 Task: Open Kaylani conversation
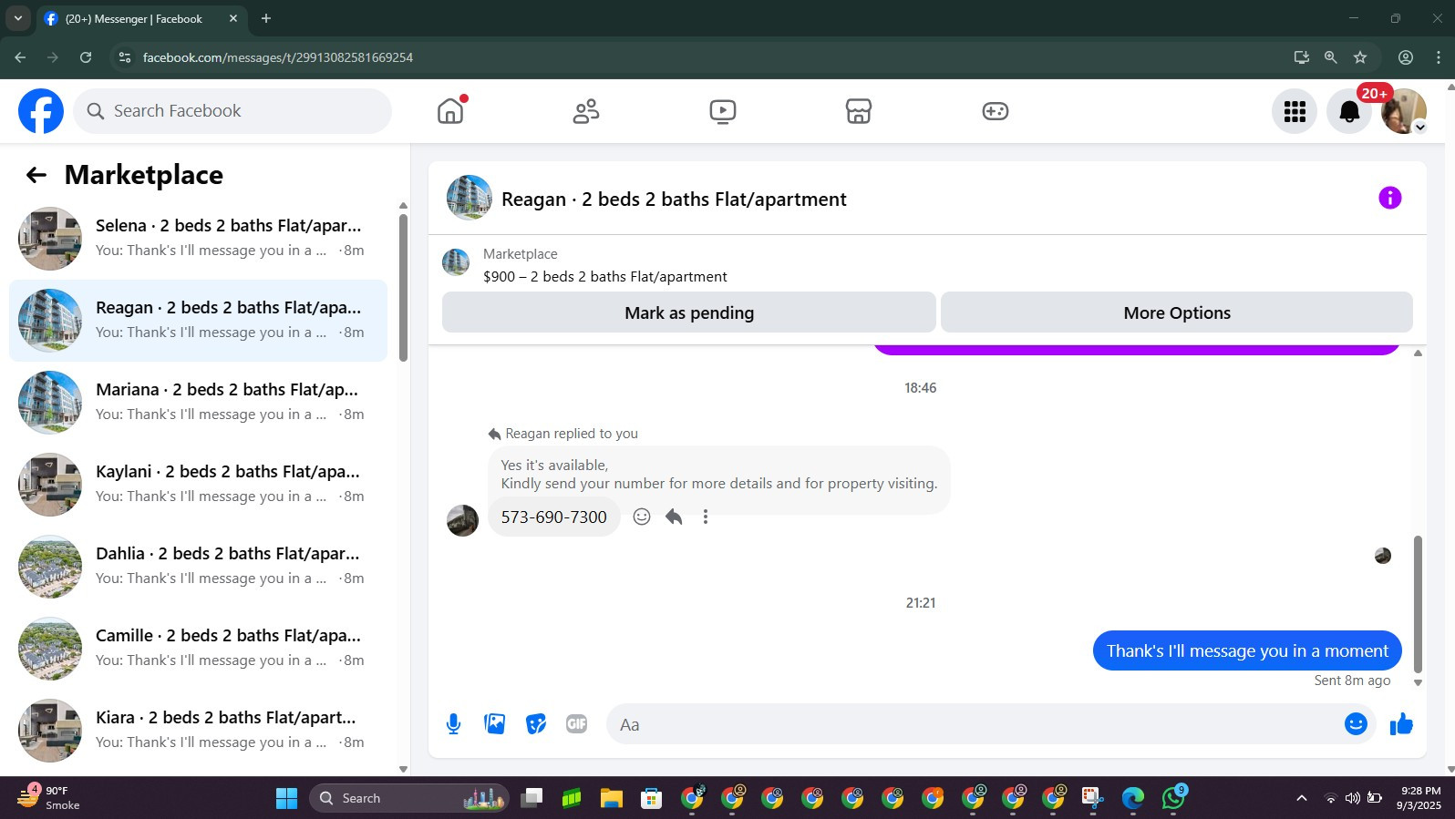(x=198, y=485)
